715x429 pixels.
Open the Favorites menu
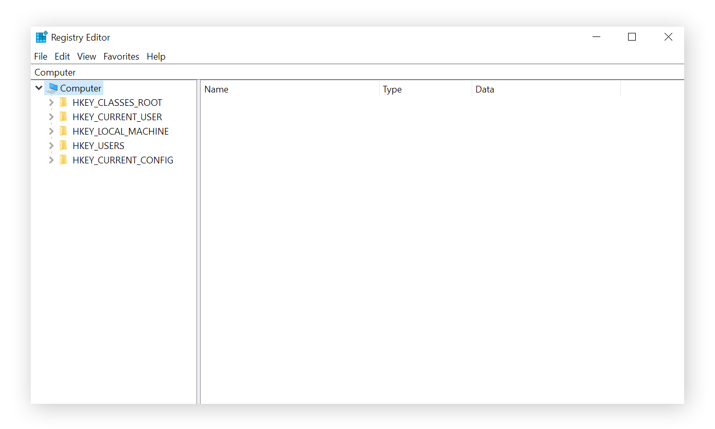[121, 56]
